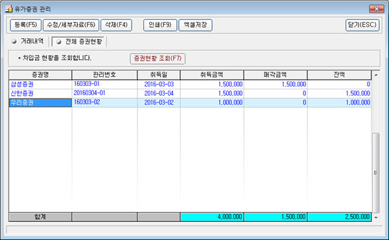Click the 잔액 column header

pyautogui.click(x=339, y=75)
